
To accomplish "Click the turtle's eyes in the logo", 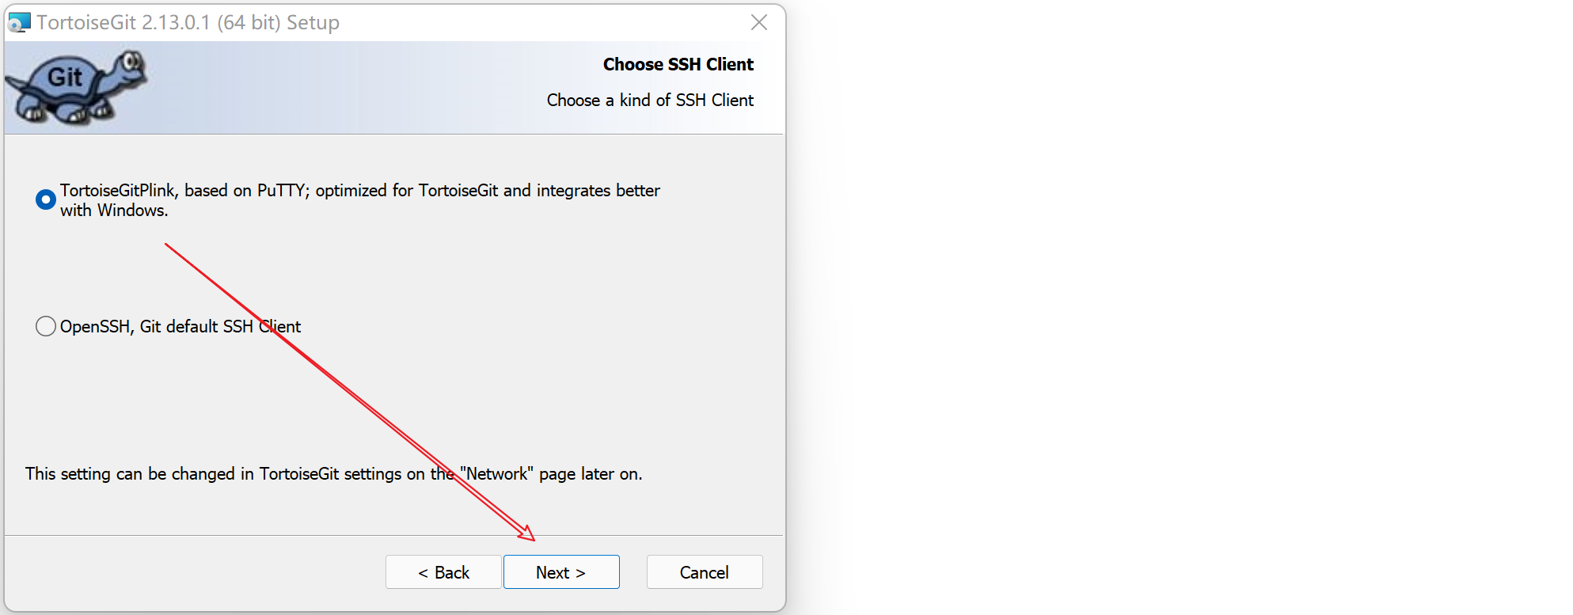I will click(132, 61).
